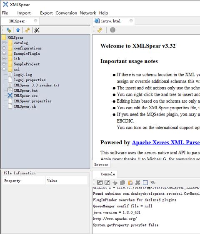Close the intro.html tab with its round button
The height and width of the screenshot is (234, 200).
pos(131,20)
